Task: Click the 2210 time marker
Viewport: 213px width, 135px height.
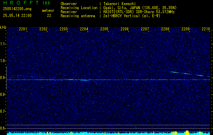Action: [x=206, y=29]
